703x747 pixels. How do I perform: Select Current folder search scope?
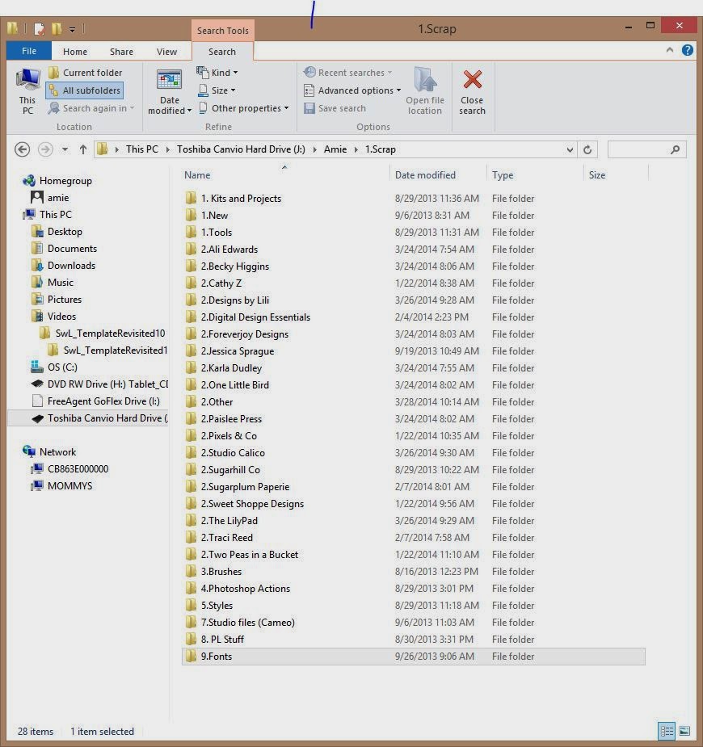click(x=86, y=73)
